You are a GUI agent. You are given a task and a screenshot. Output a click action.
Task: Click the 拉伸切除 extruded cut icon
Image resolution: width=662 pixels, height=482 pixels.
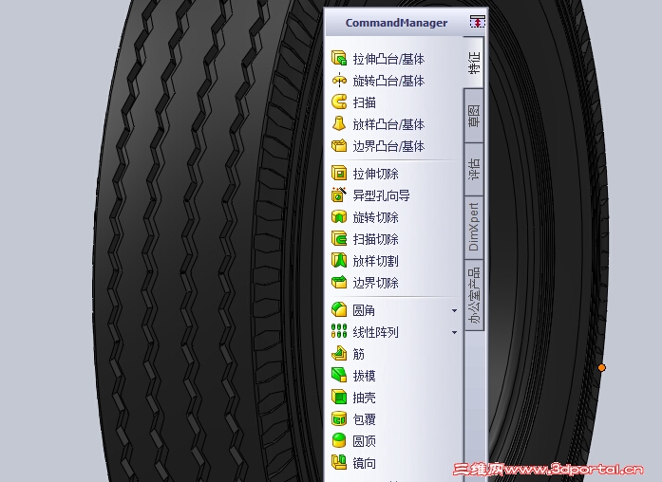click(x=339, y=173)
